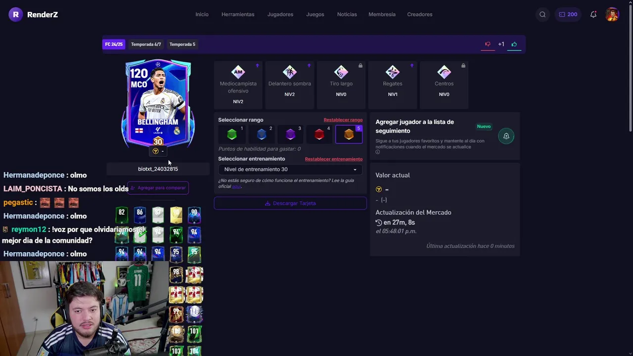633x356 pixels.
Task: Open Jugadores menu
Action: point(280,14)
